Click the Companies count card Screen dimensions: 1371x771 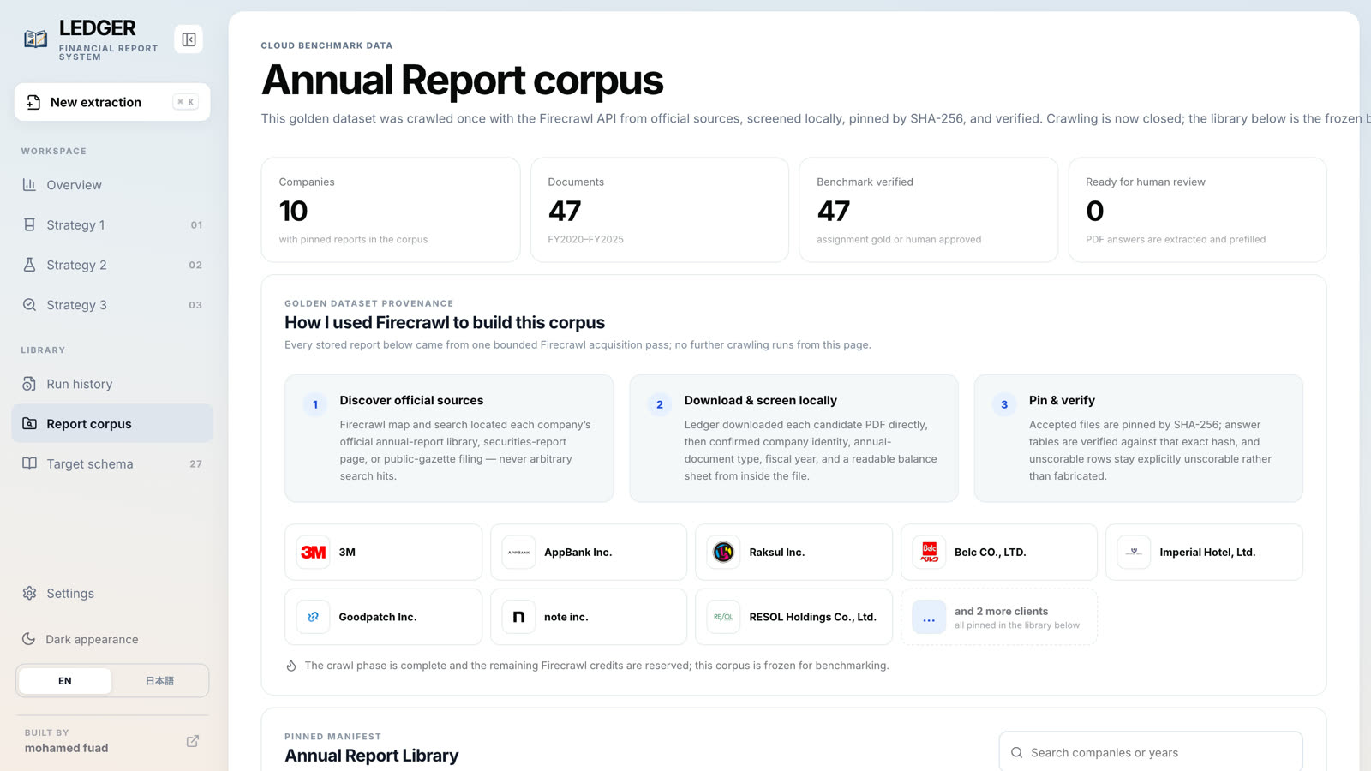click(x=391, y=210)
